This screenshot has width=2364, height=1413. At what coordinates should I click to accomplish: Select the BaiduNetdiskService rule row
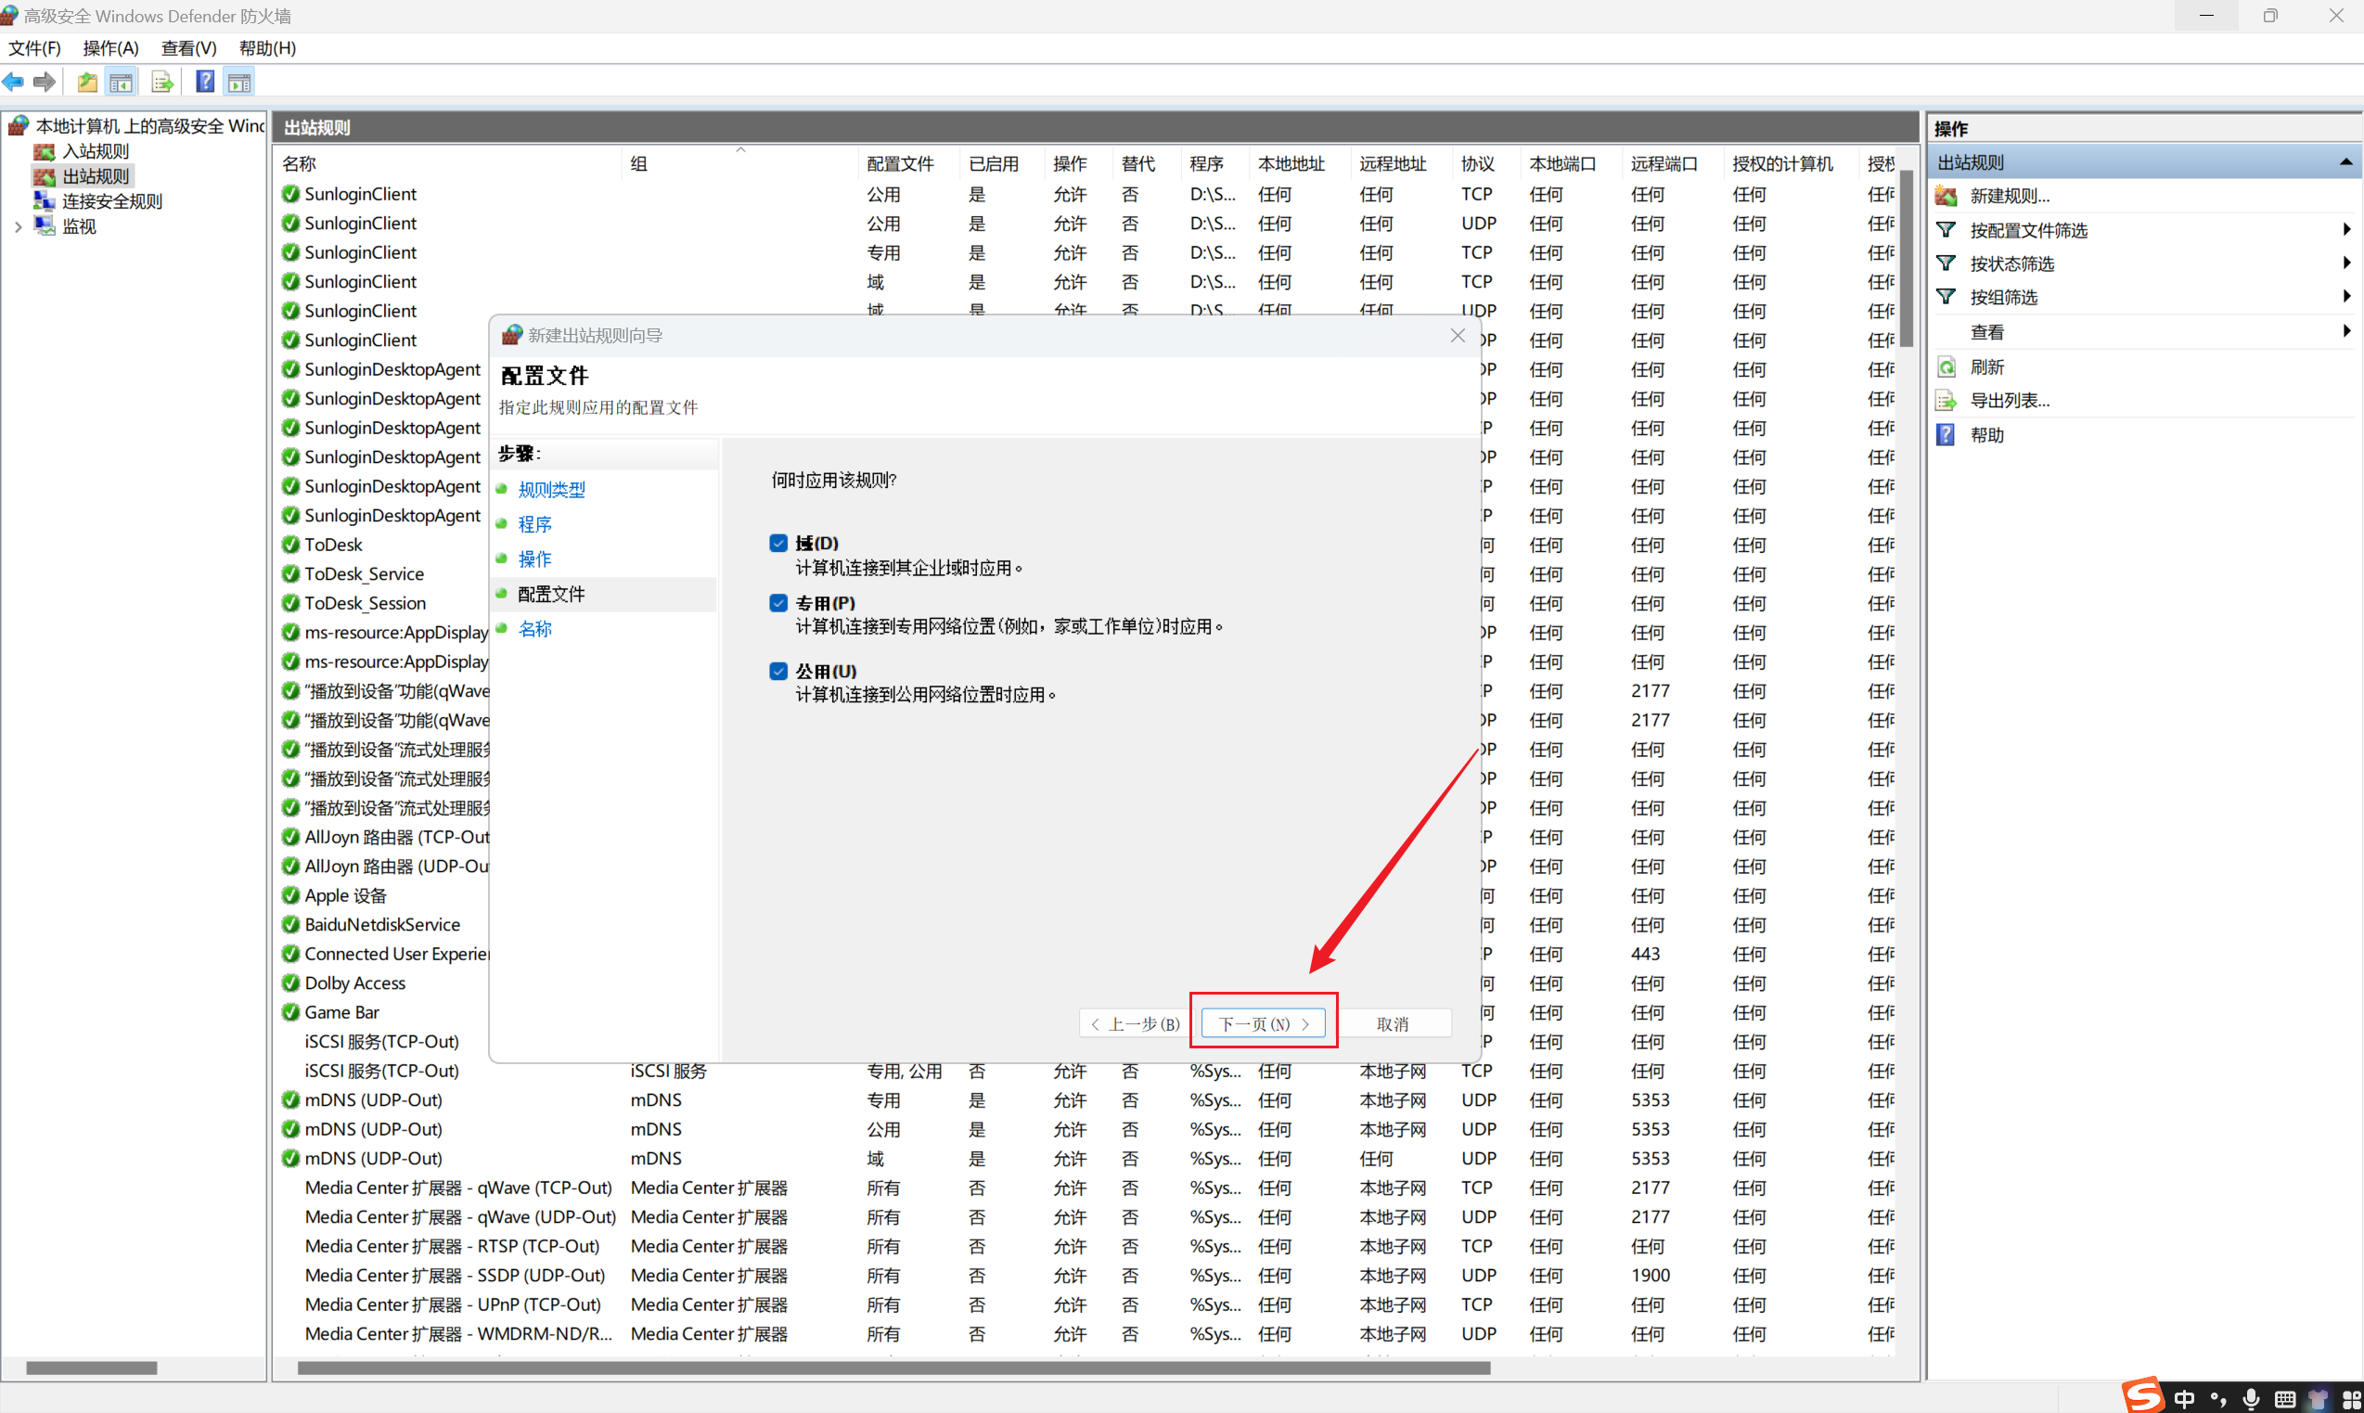[381, 923]
